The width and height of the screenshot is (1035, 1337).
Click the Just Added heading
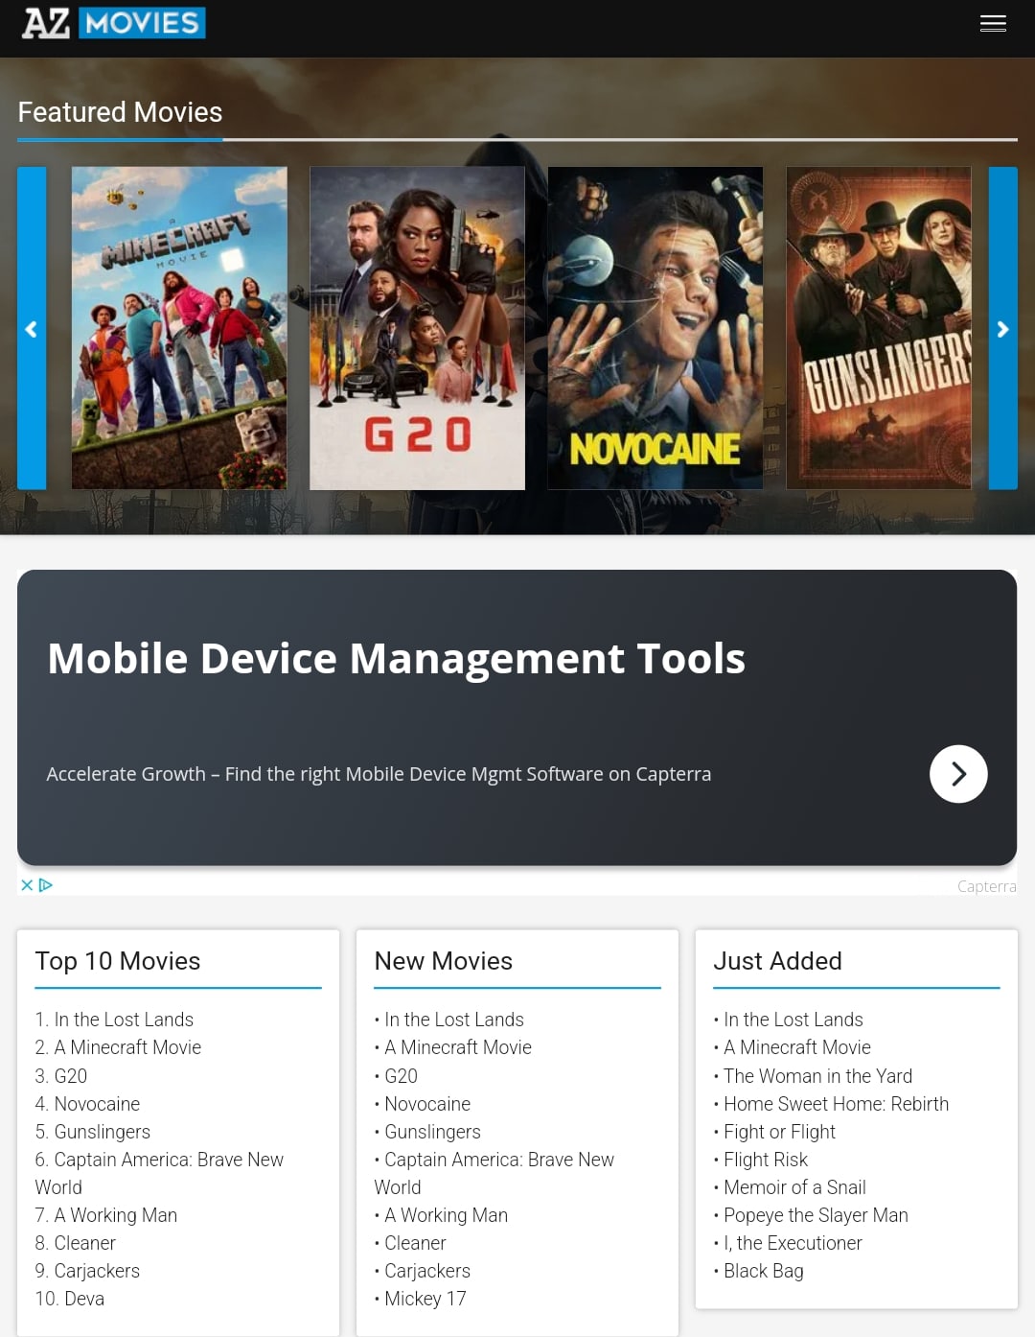pos(778,961)
